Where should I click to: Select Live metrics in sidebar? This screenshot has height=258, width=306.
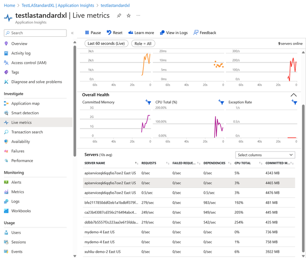(36, 122)
